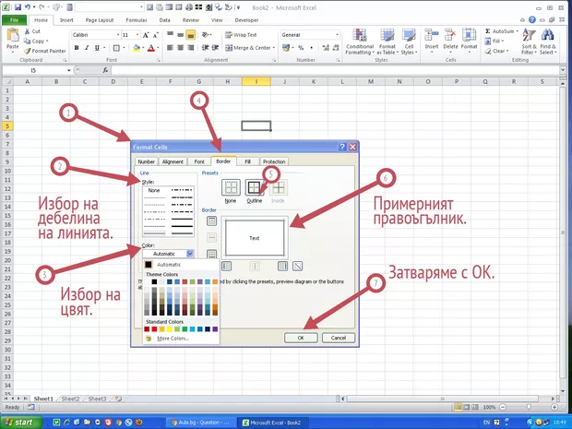Toggle Wrap Text
The width and height of the screenshot is (572, 429).
(241, 35)
